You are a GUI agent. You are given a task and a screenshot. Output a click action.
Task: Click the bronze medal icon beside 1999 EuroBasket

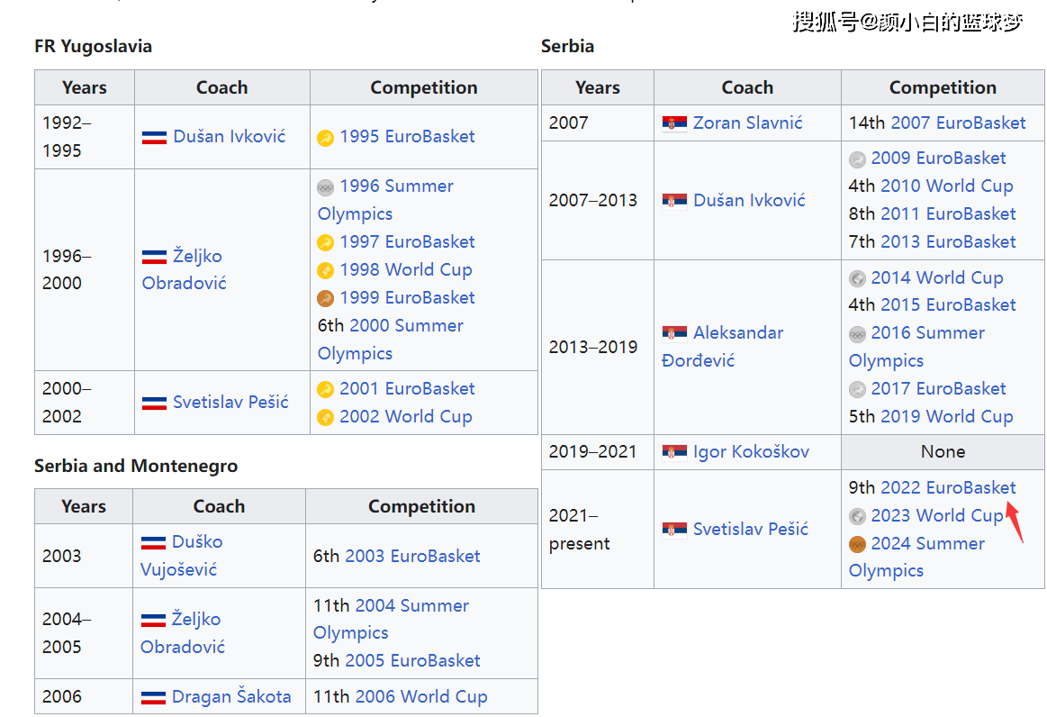[325, 299]
